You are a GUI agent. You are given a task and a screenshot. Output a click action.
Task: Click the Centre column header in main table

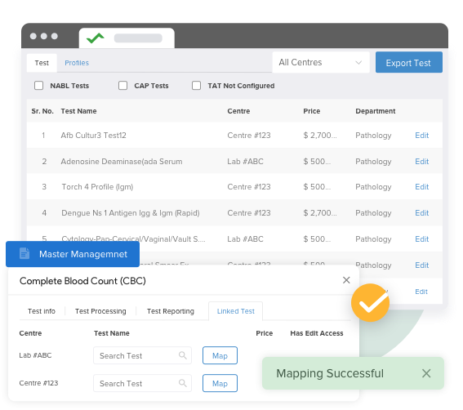click(238, 111)
